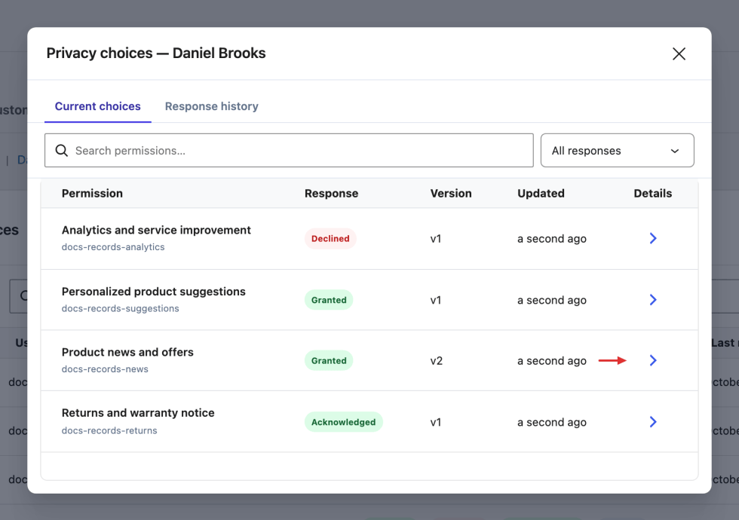Close the Privacy choices dialog
The height and width of the screenshot is (520, 739).
(x=679, y=54)
